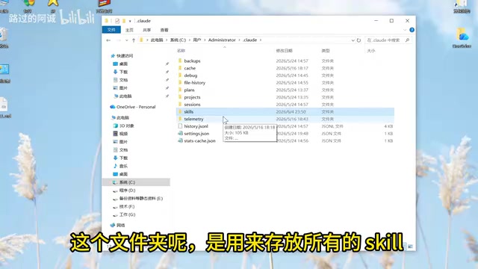Open the 文件 ribbon tab

[111, 30]
